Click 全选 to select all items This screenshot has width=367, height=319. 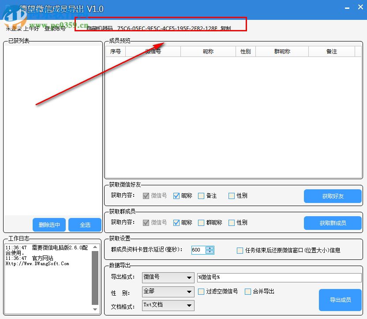click(85, 225)
